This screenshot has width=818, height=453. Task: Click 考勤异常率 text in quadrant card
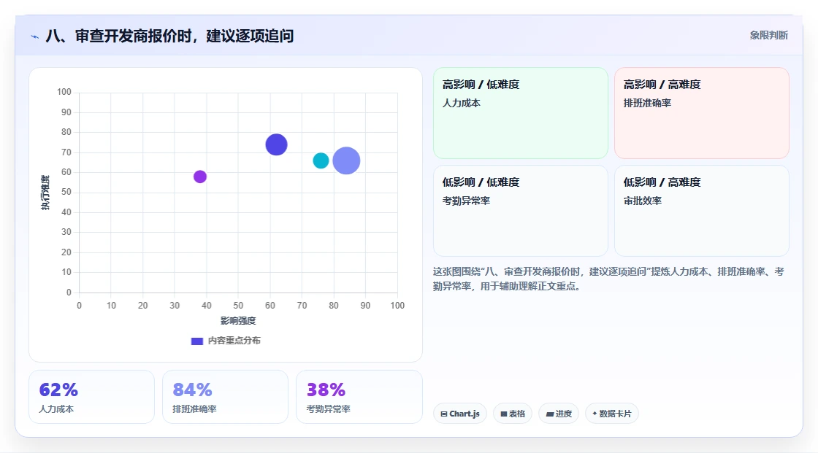tap(466, 201)
